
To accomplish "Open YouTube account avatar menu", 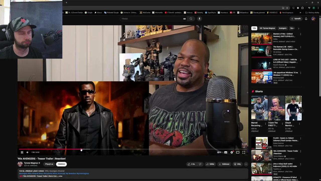I will point(313,19).
